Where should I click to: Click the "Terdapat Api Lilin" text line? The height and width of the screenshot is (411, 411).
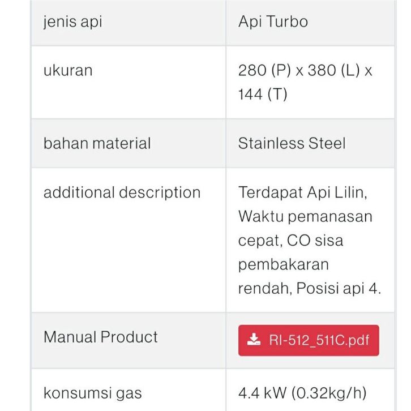click(303, 192)
